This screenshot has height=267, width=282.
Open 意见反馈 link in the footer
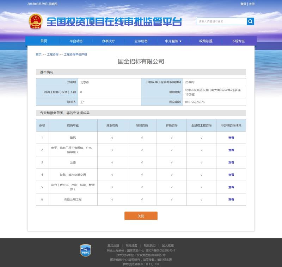tap(113, 245)
